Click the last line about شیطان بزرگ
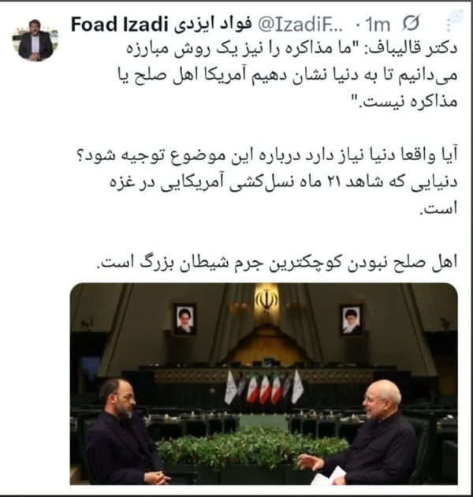473x497 pixels. [277, 263]
